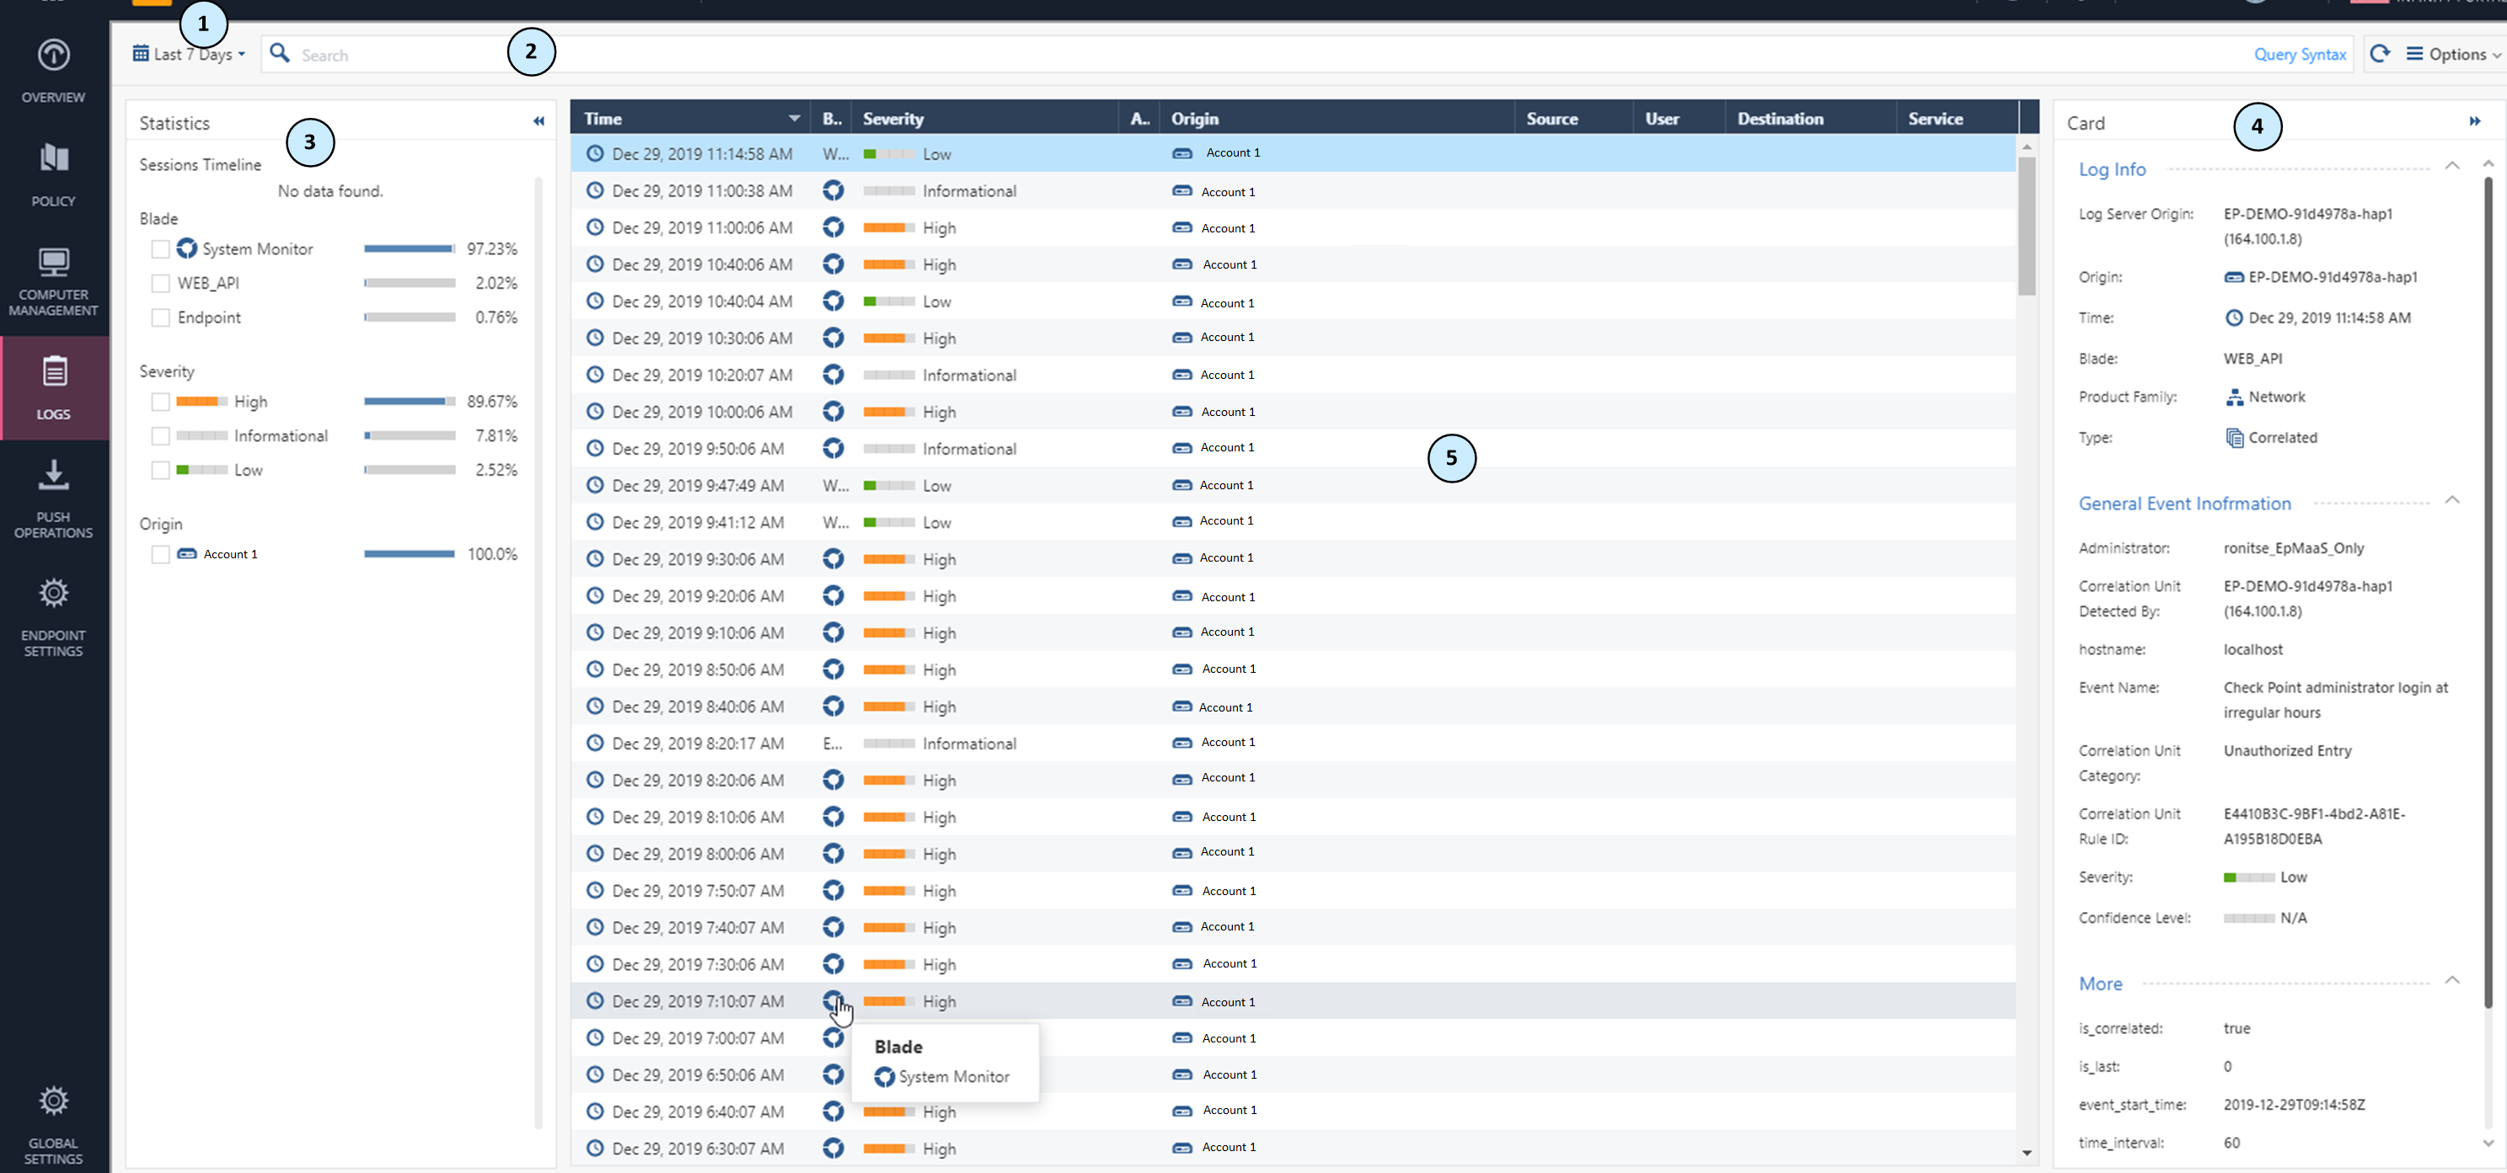Screen dimensions: 2507x1173
Task: Open Computer Management section
Action: tap(54, 282)
